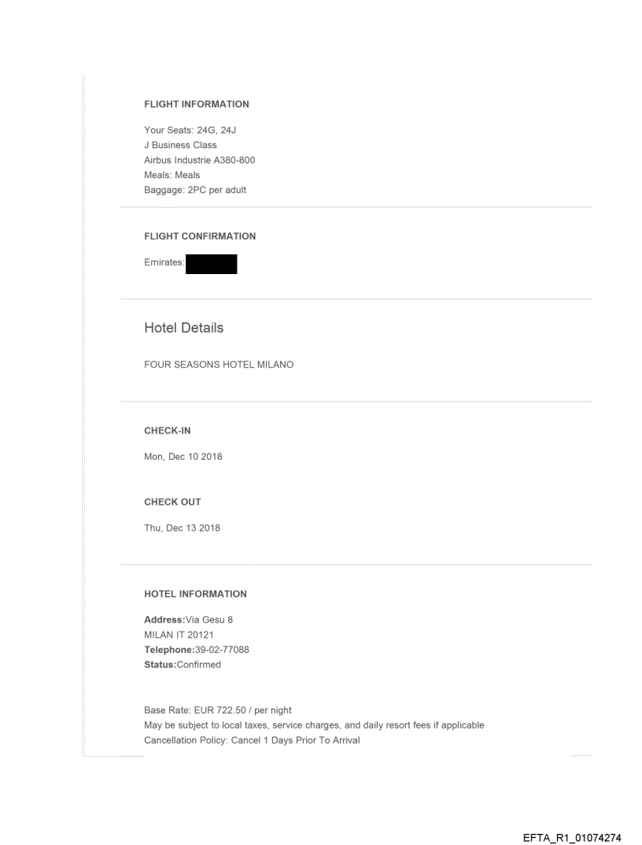
Task: Click the HOTEL INFORMATION heading
Action: [195, 594]
